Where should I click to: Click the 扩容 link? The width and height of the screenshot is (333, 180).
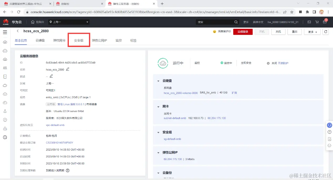coord(234,93)
